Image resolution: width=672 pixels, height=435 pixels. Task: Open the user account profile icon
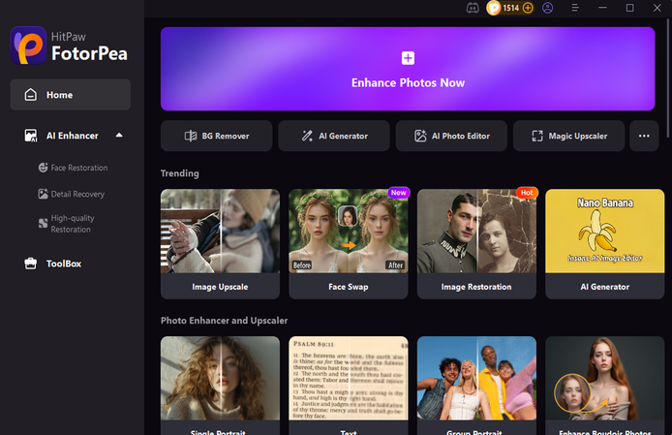click(548, 8)
